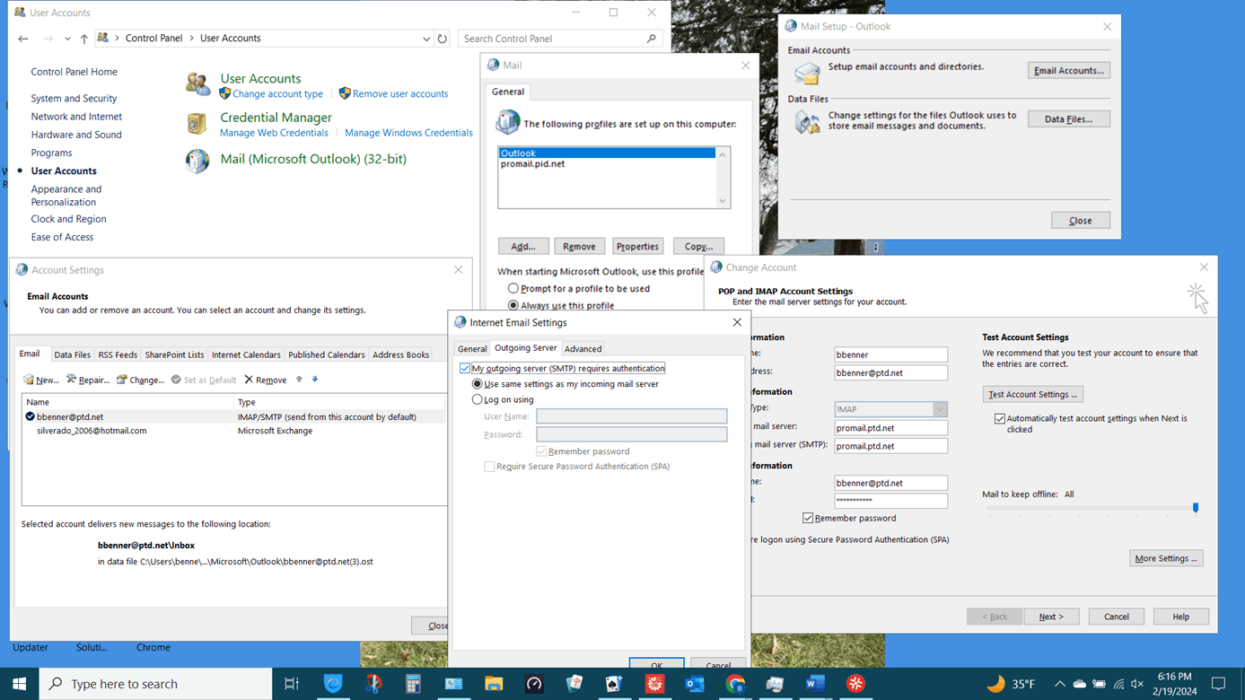Open the Credential Manager safe icon
Viewport: 1245px width, 700px height.
[197, 123]
